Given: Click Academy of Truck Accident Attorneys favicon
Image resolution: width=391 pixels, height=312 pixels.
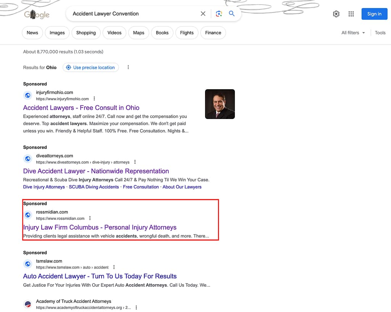Looking at the screenshot, I should (x=28, y=304).
